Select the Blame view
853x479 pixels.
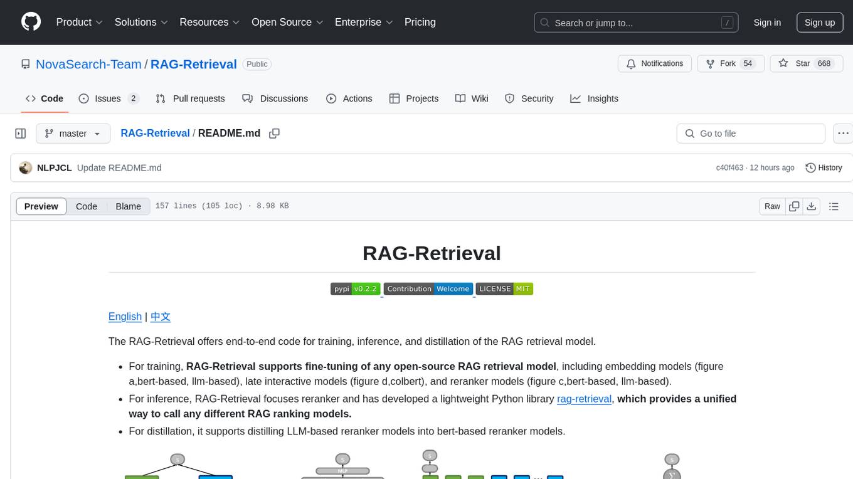pyautogui.click(x=128, y=206)
